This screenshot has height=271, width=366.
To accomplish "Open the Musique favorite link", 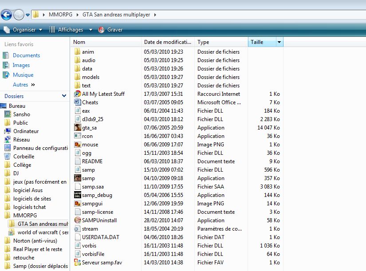I will coord(23,75).
